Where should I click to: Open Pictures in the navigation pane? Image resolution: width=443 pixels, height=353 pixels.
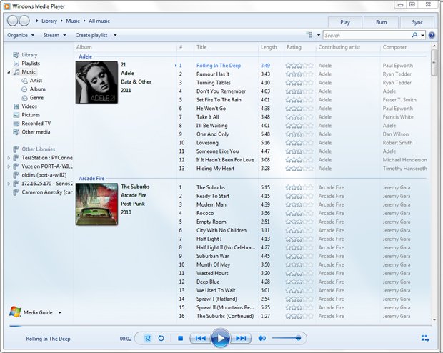31,115
